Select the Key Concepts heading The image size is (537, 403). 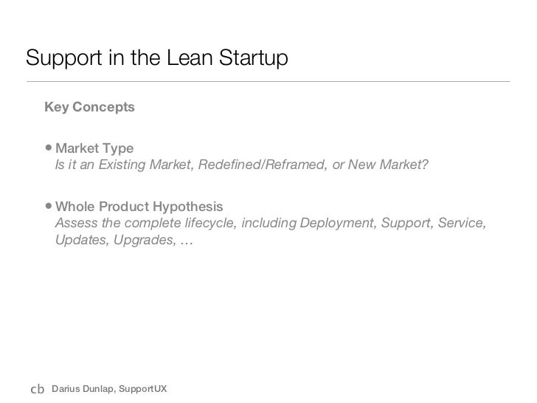click(x=89, y=108)
